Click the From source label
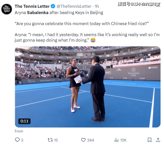Image resolution: width=164 pixels, height=146 pixels. [19, 131]
